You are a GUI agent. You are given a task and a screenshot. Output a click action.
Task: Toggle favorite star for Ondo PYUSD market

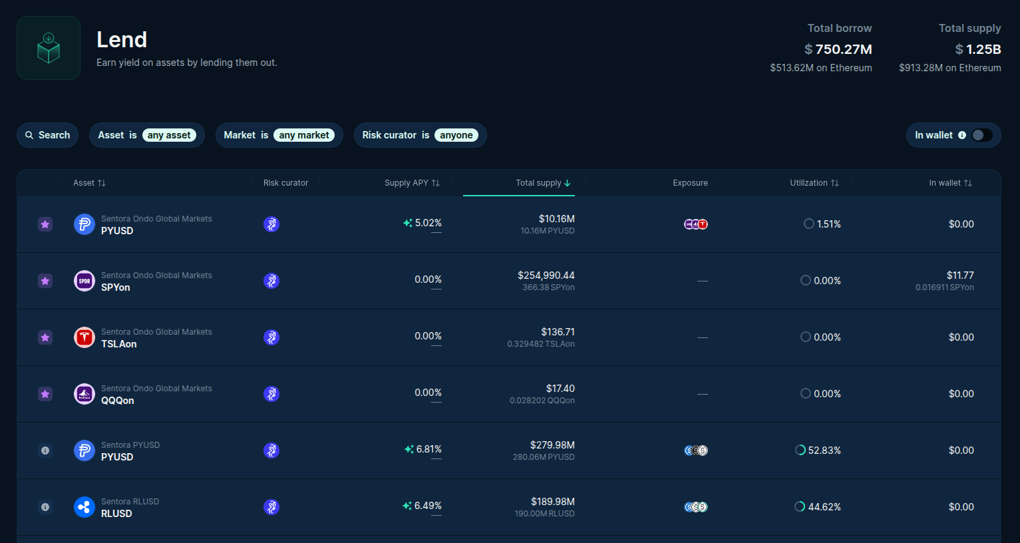click(45, 224)
